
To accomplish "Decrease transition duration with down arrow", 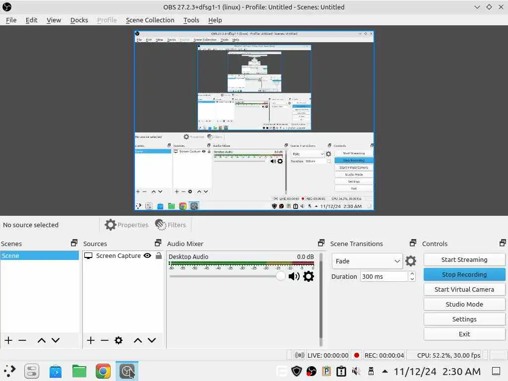I will coord(412,279).
